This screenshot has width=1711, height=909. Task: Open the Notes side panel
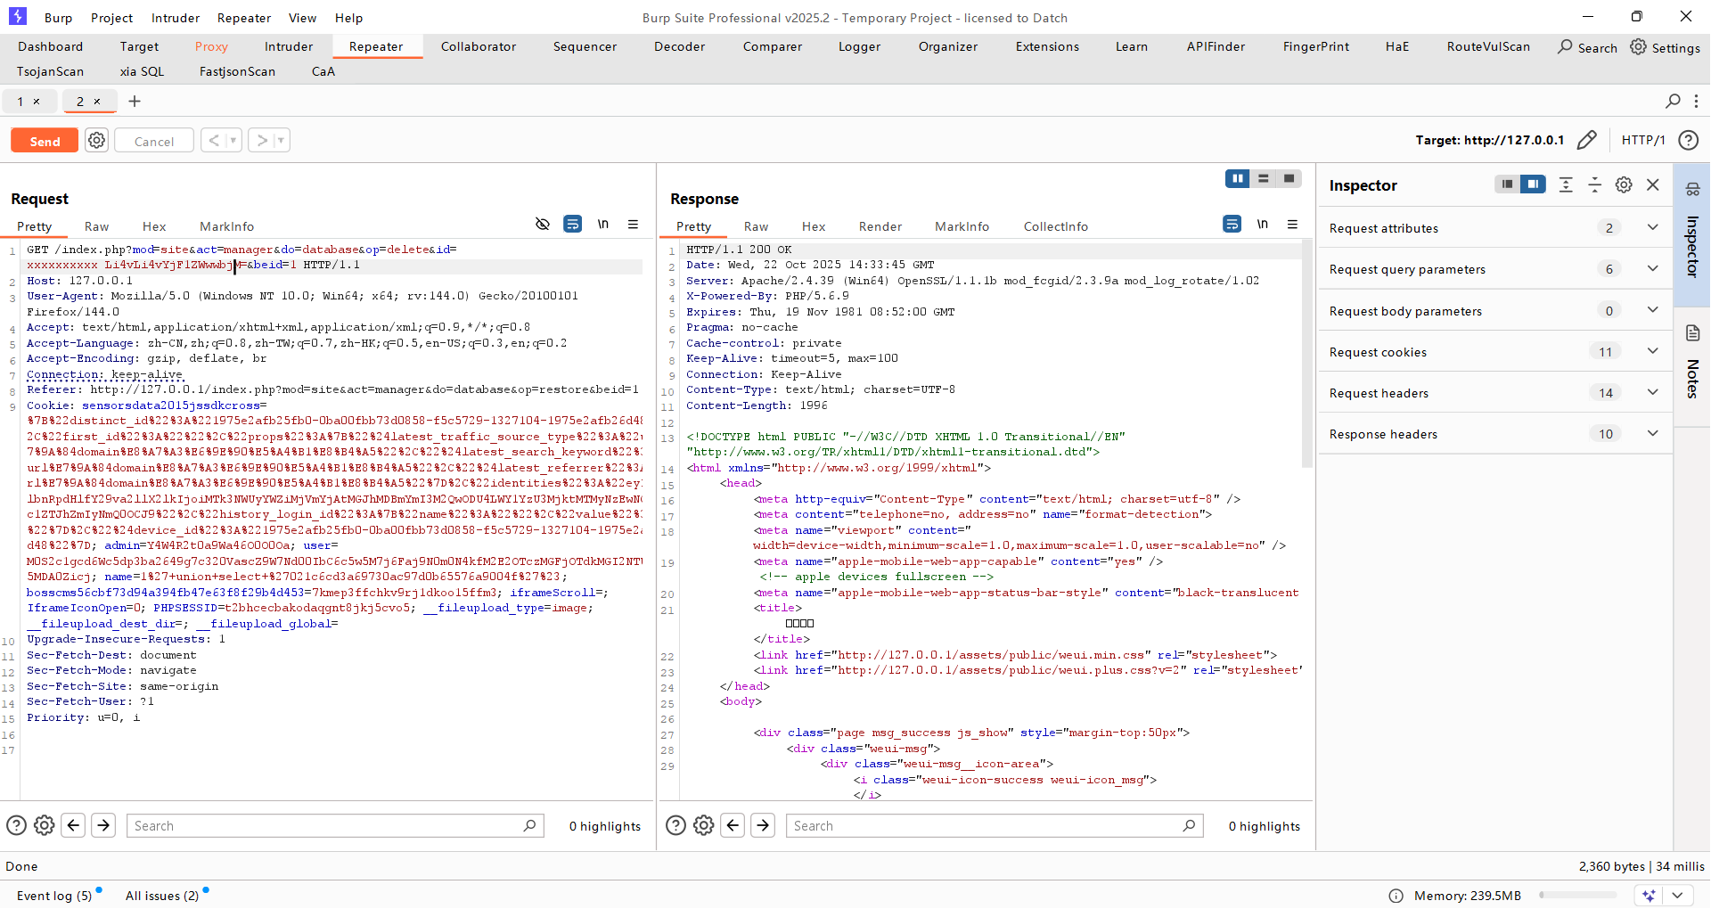click(x=1691, y=364)
